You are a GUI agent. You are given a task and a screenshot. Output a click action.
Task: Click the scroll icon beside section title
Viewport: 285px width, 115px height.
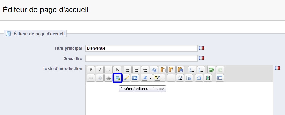tap(8, 34)
